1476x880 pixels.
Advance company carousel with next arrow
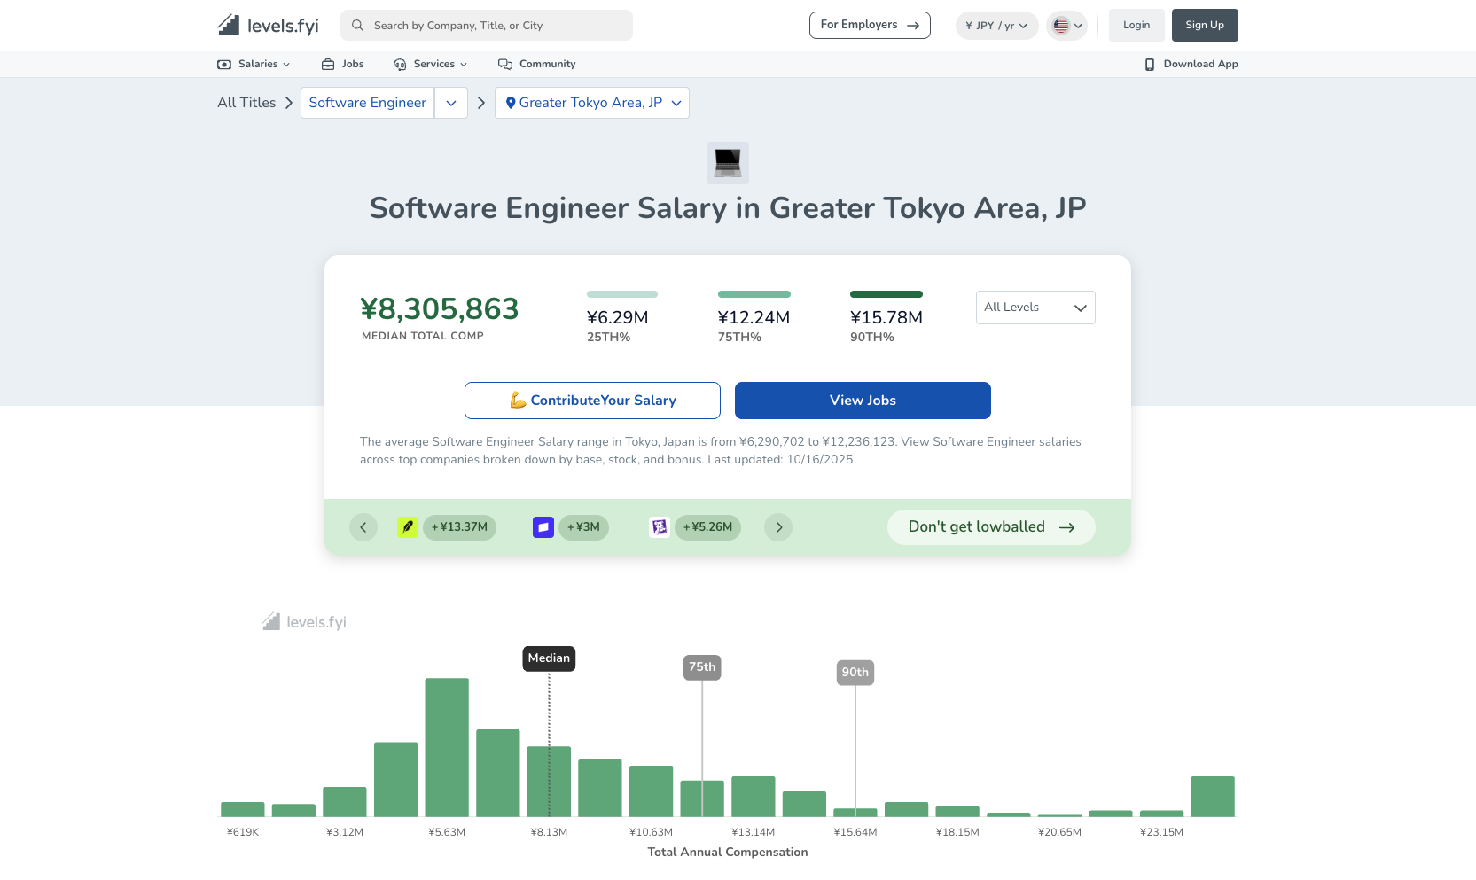point(778,527)
